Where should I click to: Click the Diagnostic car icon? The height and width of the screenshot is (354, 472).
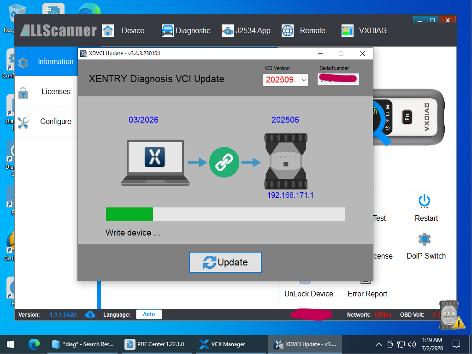point(167,31)
